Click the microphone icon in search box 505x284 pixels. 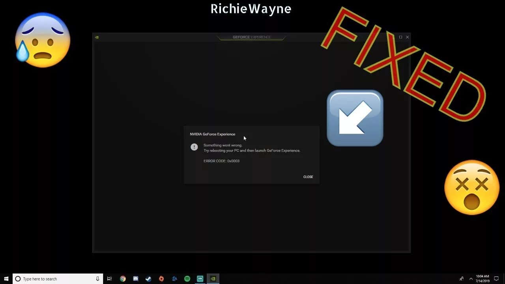point(97,279)
